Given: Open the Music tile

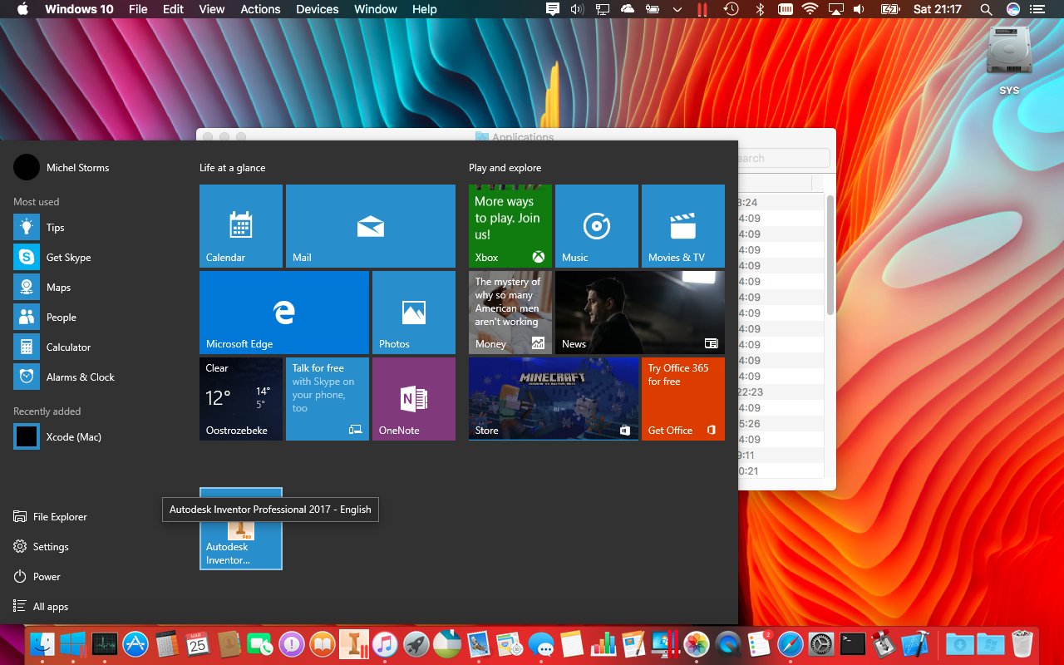Looking at the screenshot, I should pos(597,226).
